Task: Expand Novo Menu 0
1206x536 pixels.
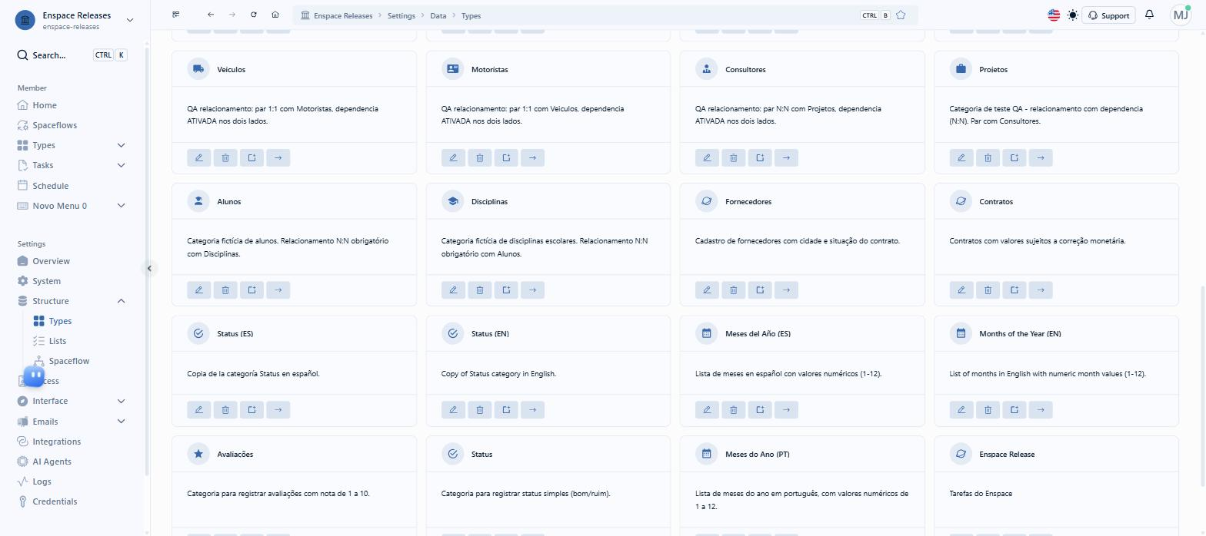Action: click(x=121, y=206)
